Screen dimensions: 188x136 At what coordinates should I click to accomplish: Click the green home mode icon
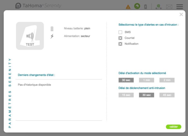tap(137, 6)
